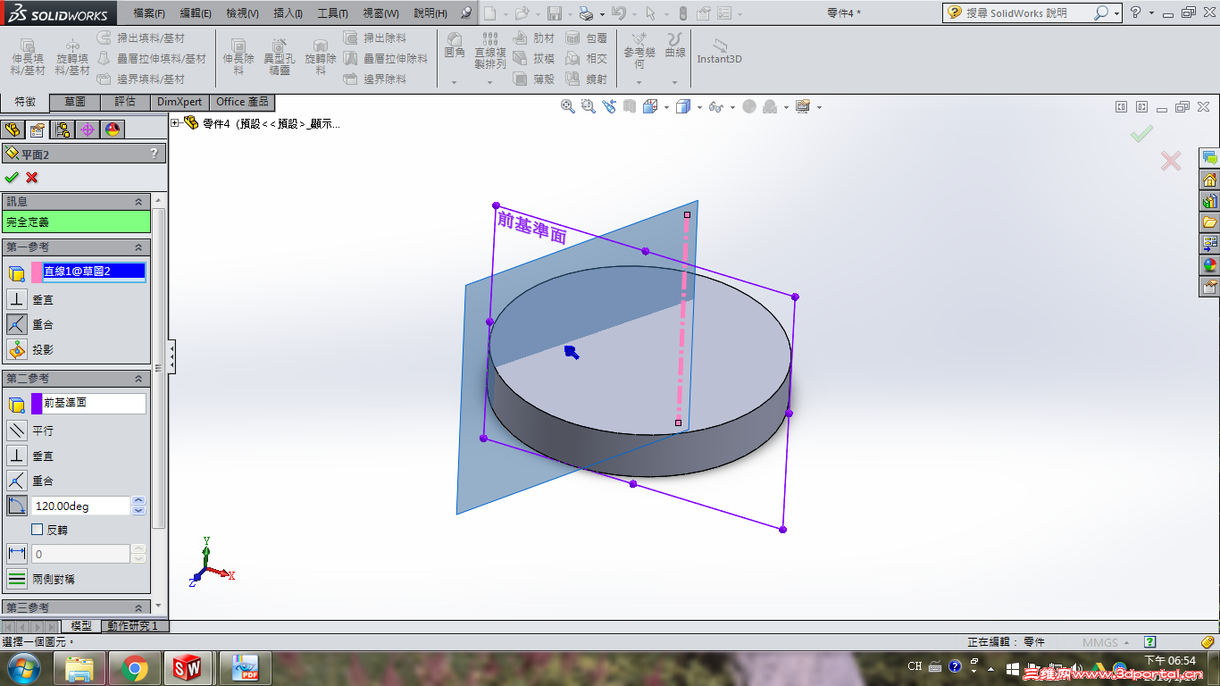Toggle 重合 coincident in the second reference
1220x686 pixels.
tap(17, 481)
